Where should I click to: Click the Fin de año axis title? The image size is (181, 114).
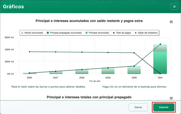pyautogui.click(x=95, y=81)
